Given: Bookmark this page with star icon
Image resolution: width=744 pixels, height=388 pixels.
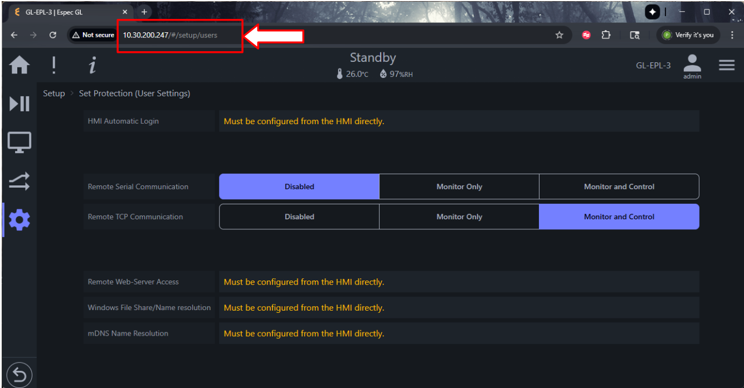Looking at the screenshot, I should click(560, 35).
